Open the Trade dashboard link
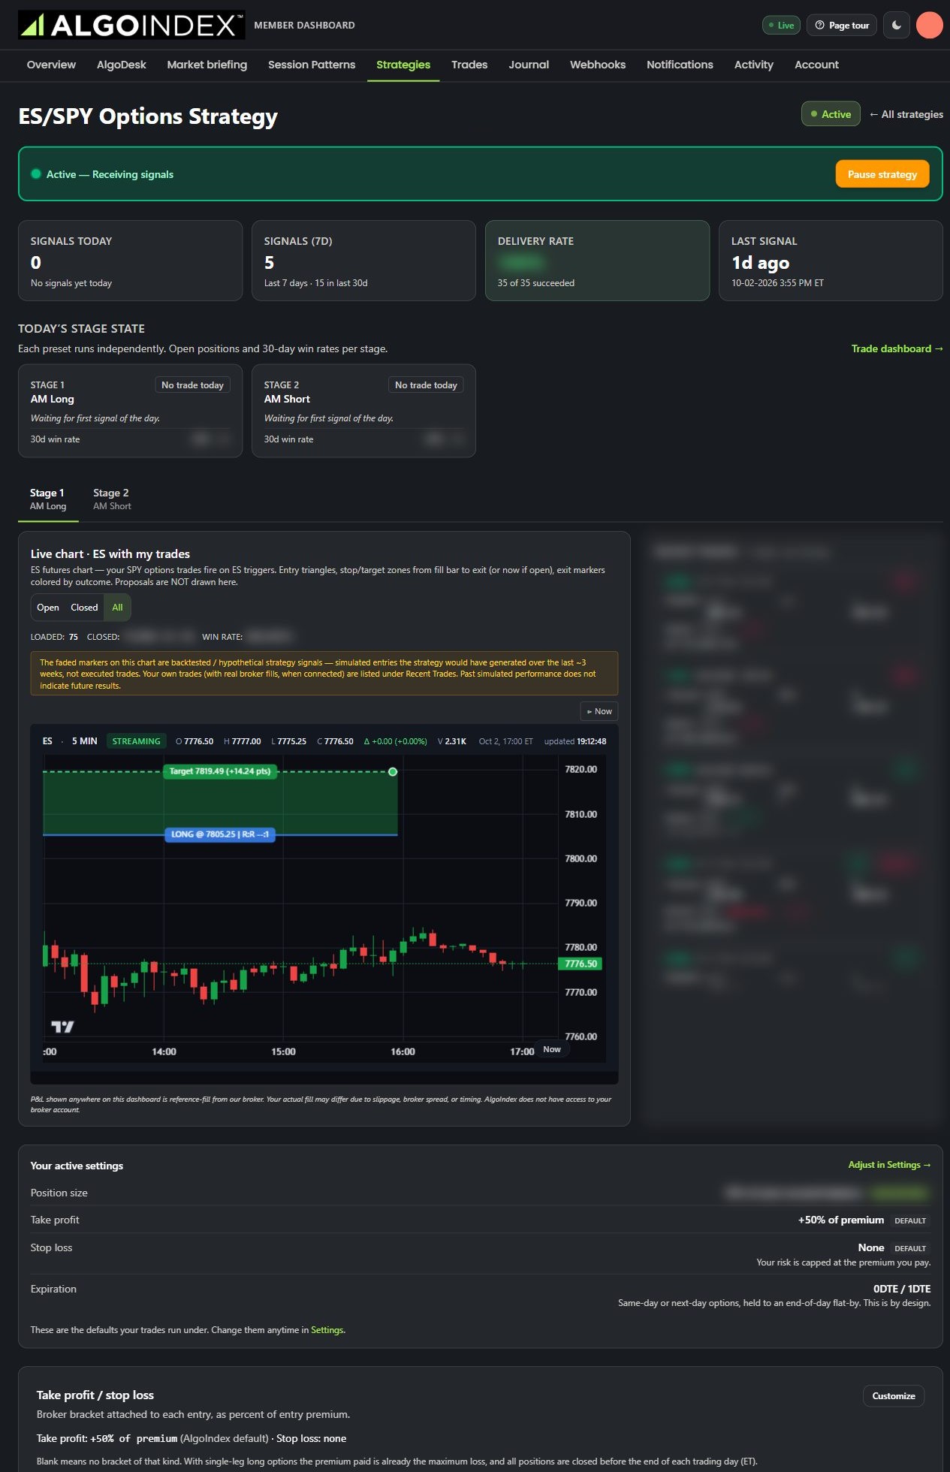Viewport: 950px width, 1472px height. pos(897,348)
